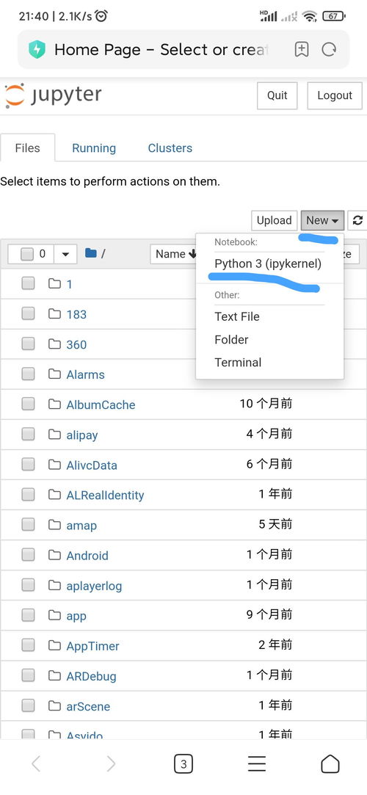The width and height of the screenshot is (367, 795).
Task: Click the Jupyter logo
Action: click(x=54, y=95)
